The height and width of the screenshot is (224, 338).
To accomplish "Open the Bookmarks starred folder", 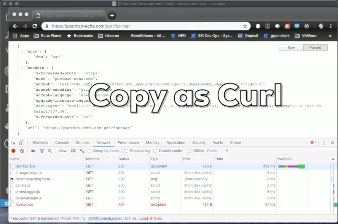I will [x=80, y=36].
